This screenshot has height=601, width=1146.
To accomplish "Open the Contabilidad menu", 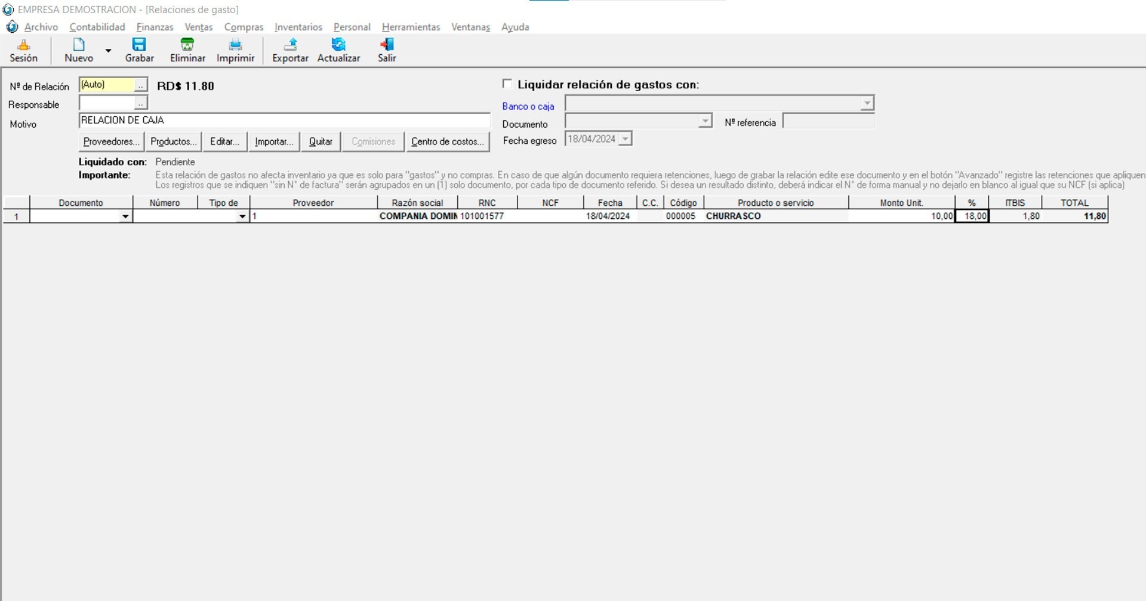I will coord(97,27).
